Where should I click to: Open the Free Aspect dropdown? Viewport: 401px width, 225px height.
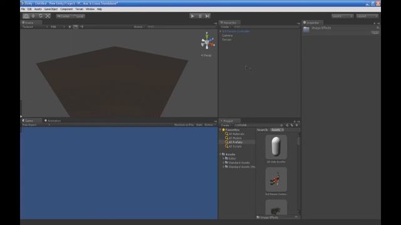coord(36,125)
